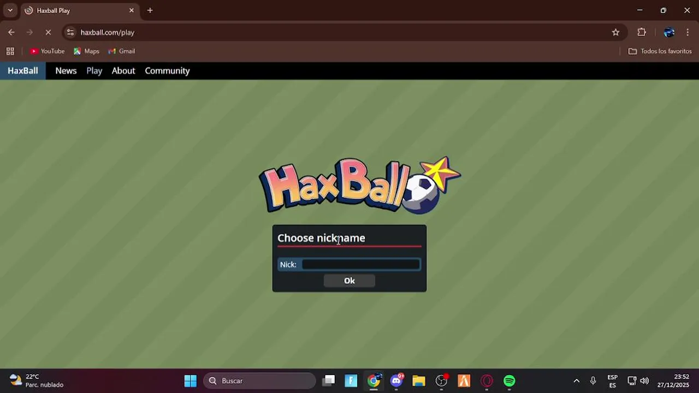Bookmark this page with the star icon
This screenshot has width=699, height=393.
[615, 32]
